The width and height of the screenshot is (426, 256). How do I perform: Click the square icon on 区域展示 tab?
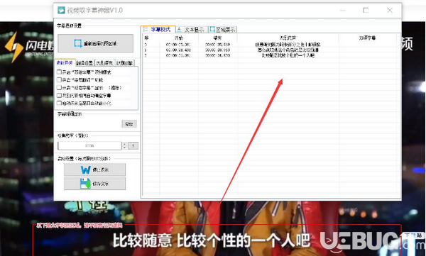tap(212, 29)
